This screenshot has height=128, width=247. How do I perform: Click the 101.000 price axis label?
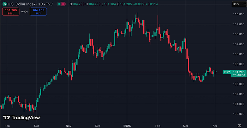point(239,104)
